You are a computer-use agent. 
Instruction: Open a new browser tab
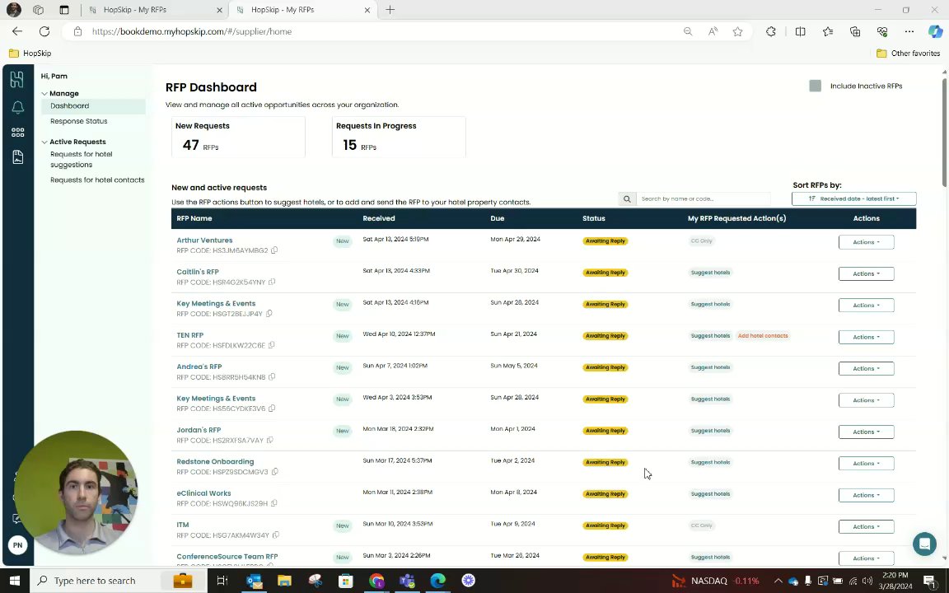[x=390, y=10]
